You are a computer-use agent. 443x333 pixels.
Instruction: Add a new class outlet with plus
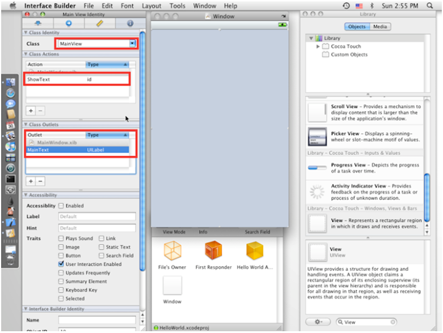pyautogui.click(x=31, y=181)
